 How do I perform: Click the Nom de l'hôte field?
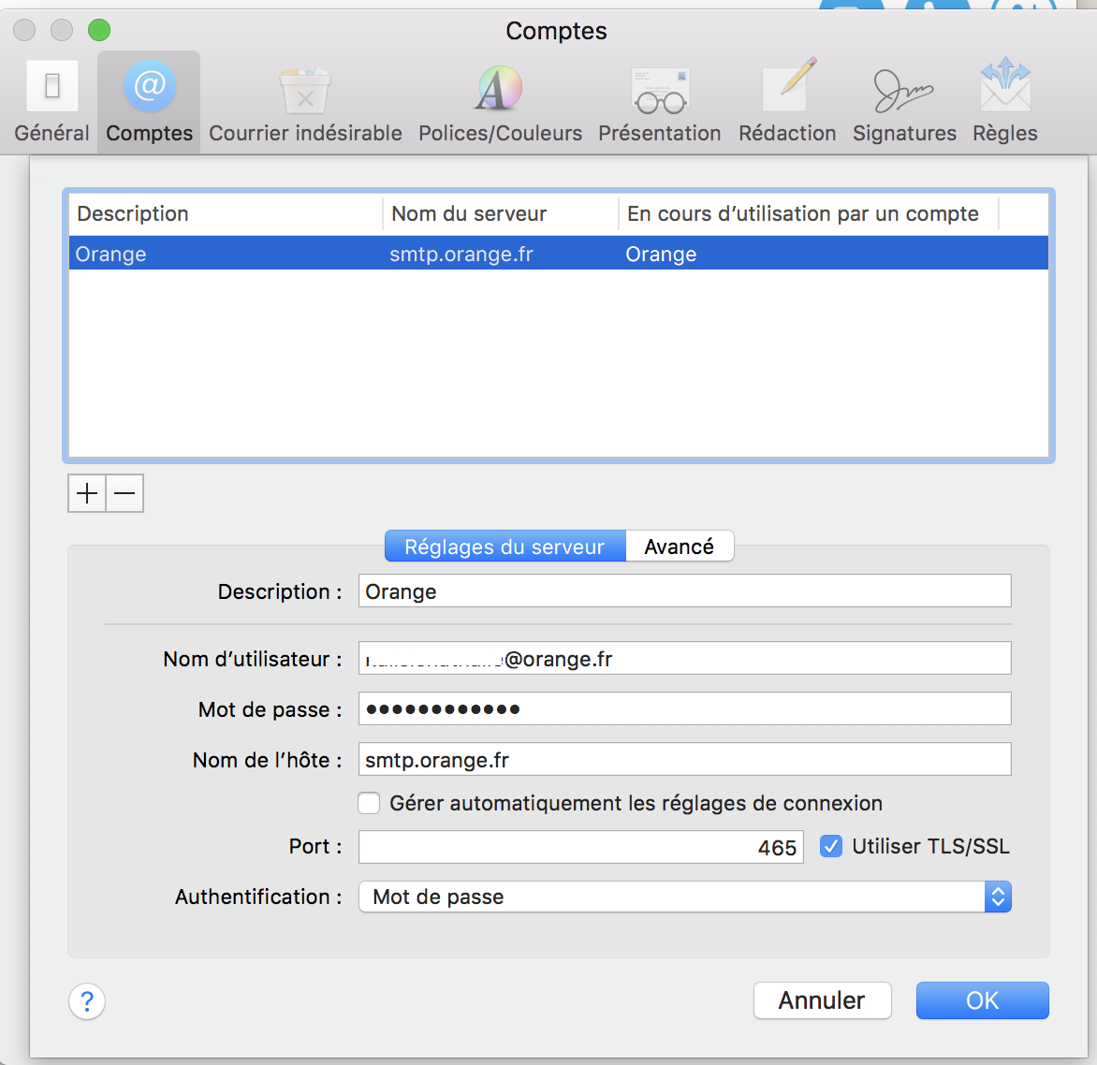pos(685,759)
